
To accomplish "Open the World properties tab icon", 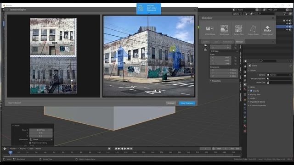I will click(x=245, y=89).
